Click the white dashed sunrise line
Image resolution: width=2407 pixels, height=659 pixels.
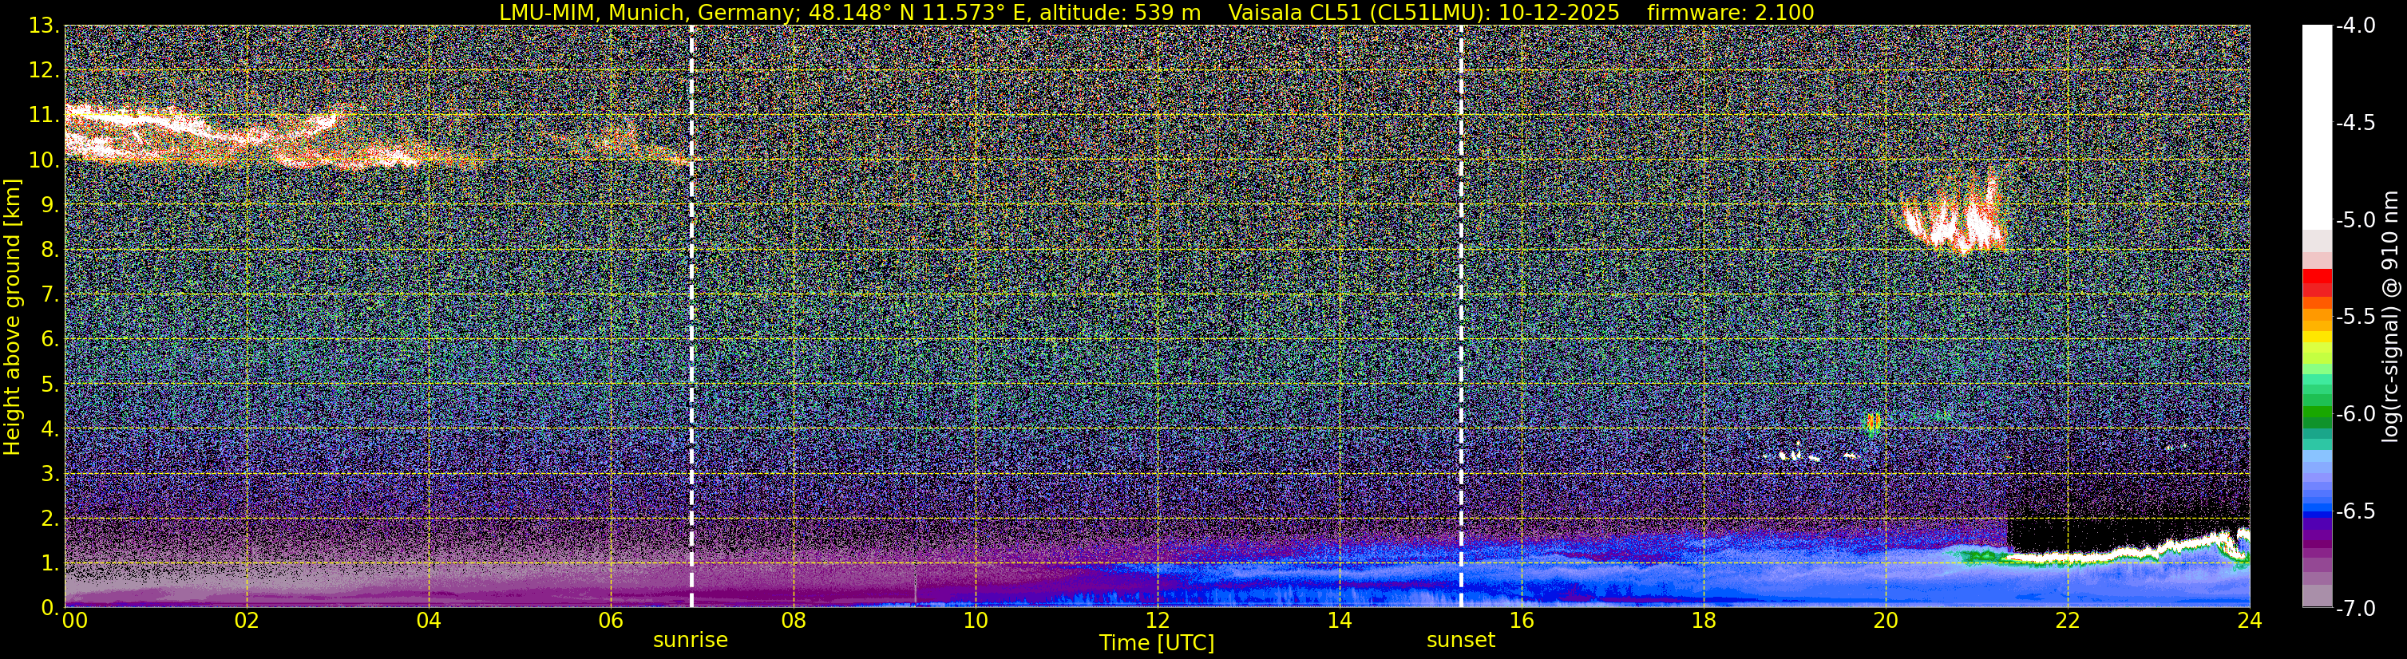pos(691,318)
